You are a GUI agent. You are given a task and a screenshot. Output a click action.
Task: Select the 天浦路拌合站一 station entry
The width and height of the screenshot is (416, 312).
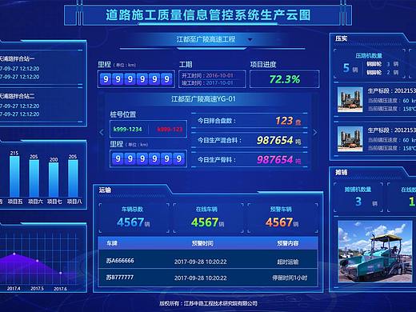(42, 67)
